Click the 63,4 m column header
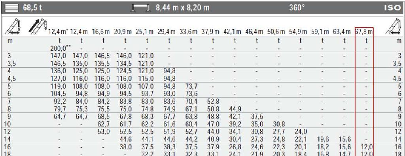The image size is (405, 156). click(343, 32)
